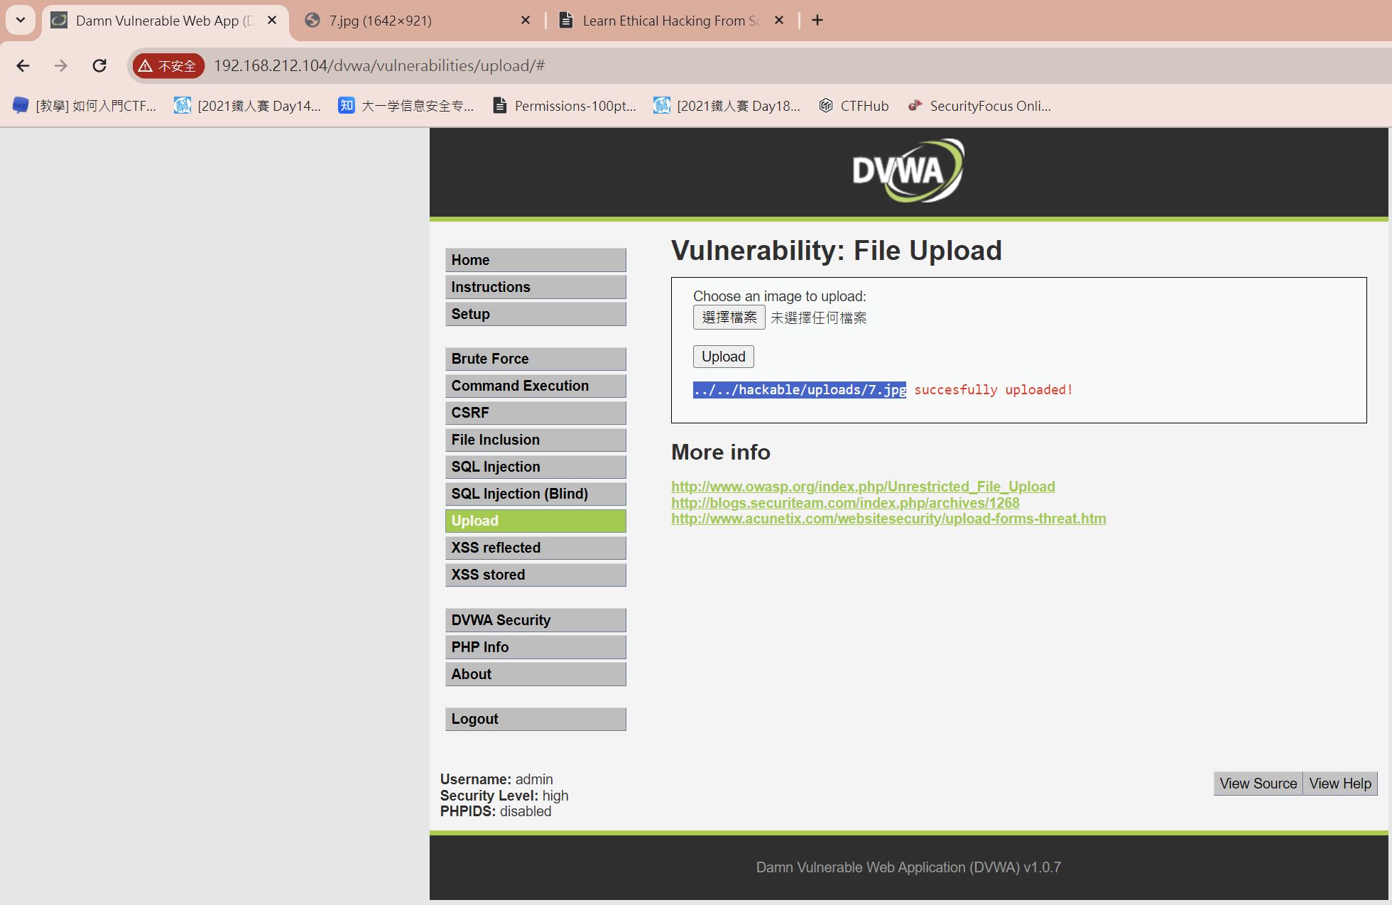Open the CTFHub bookmark
The image size is (1392, 905).
point(854,106)
